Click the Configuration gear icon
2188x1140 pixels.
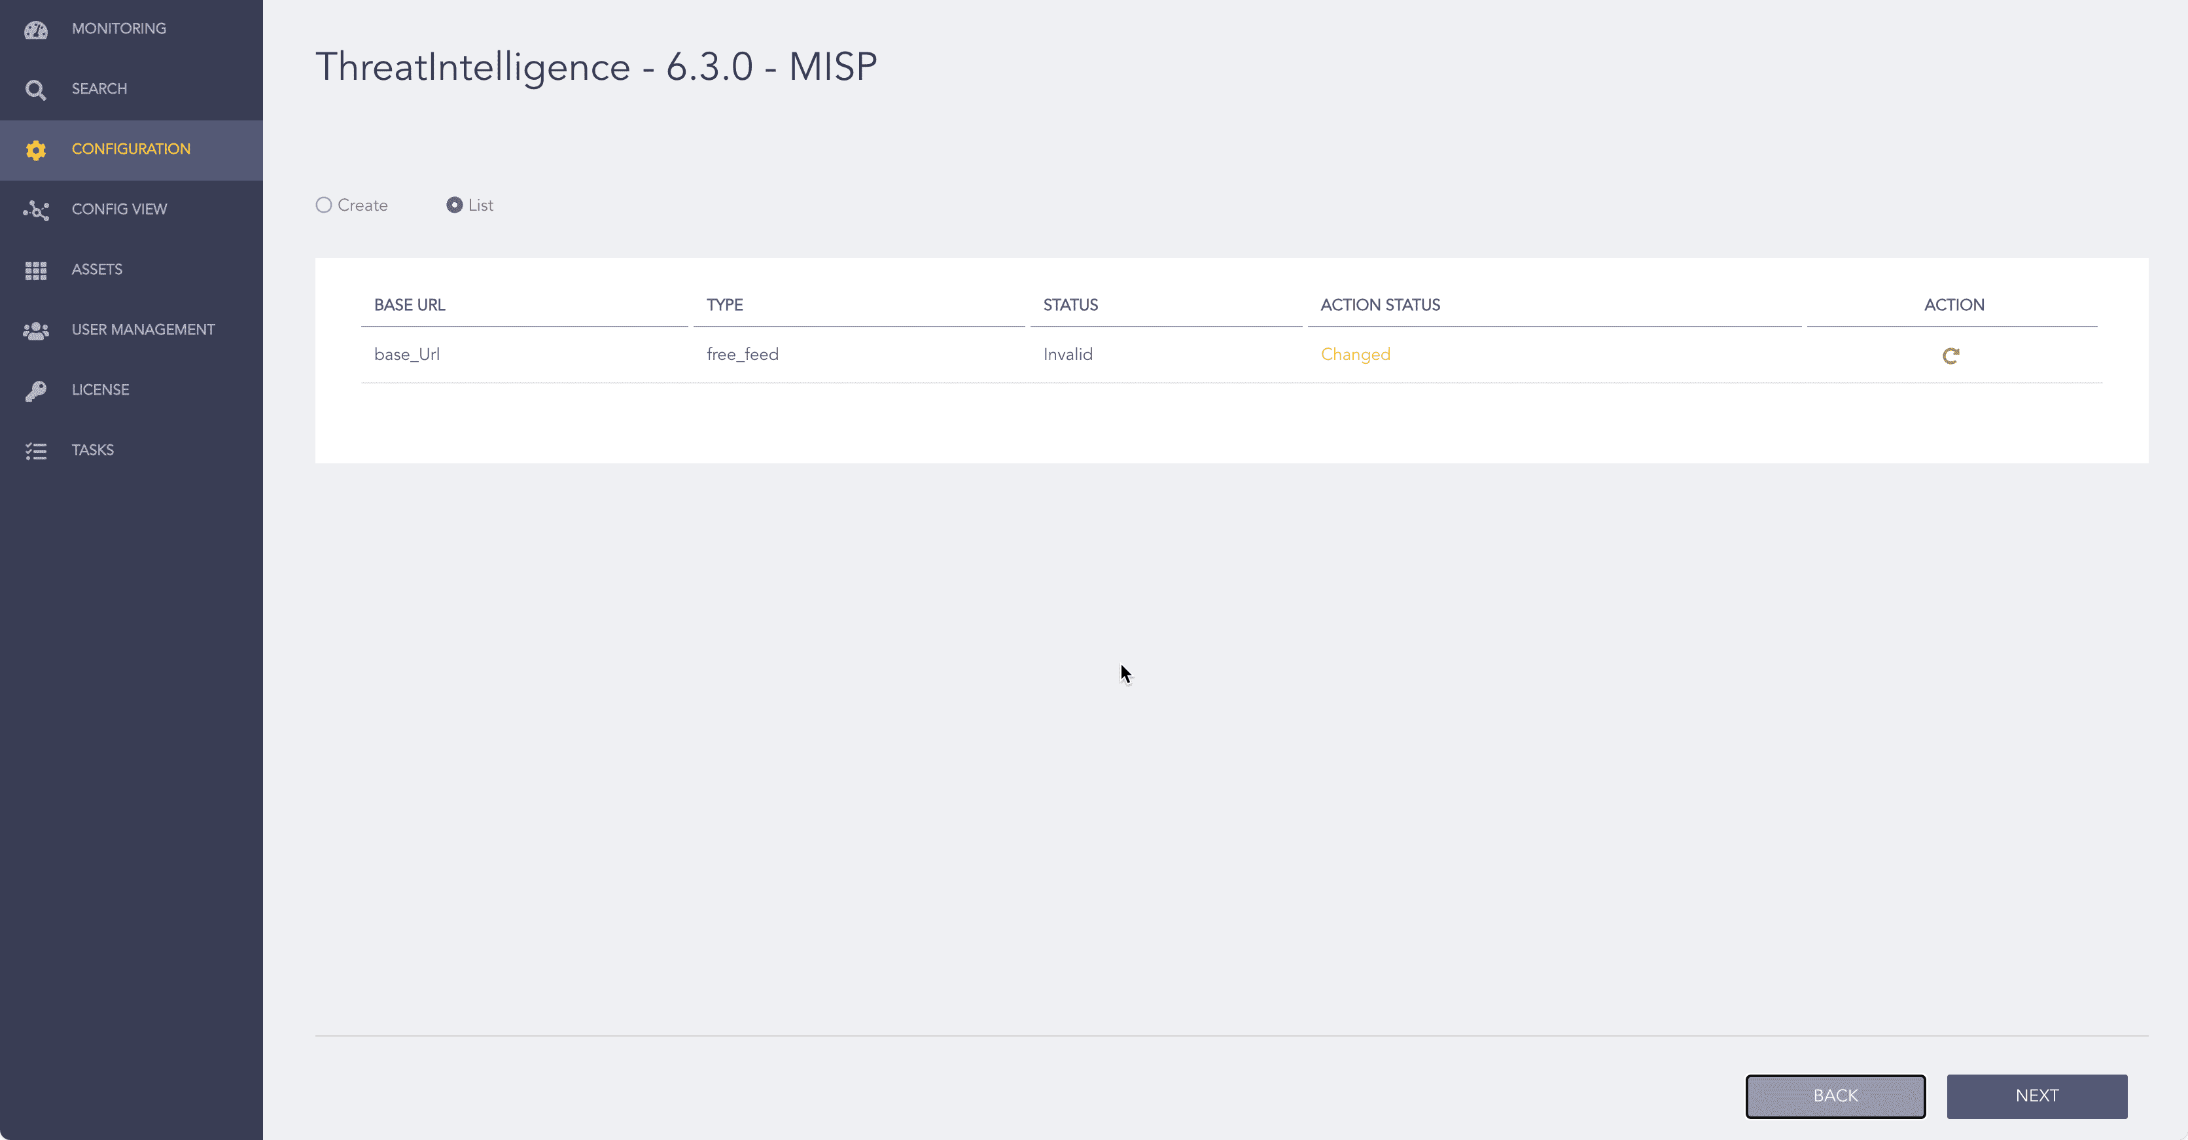(x=36, y=149)
